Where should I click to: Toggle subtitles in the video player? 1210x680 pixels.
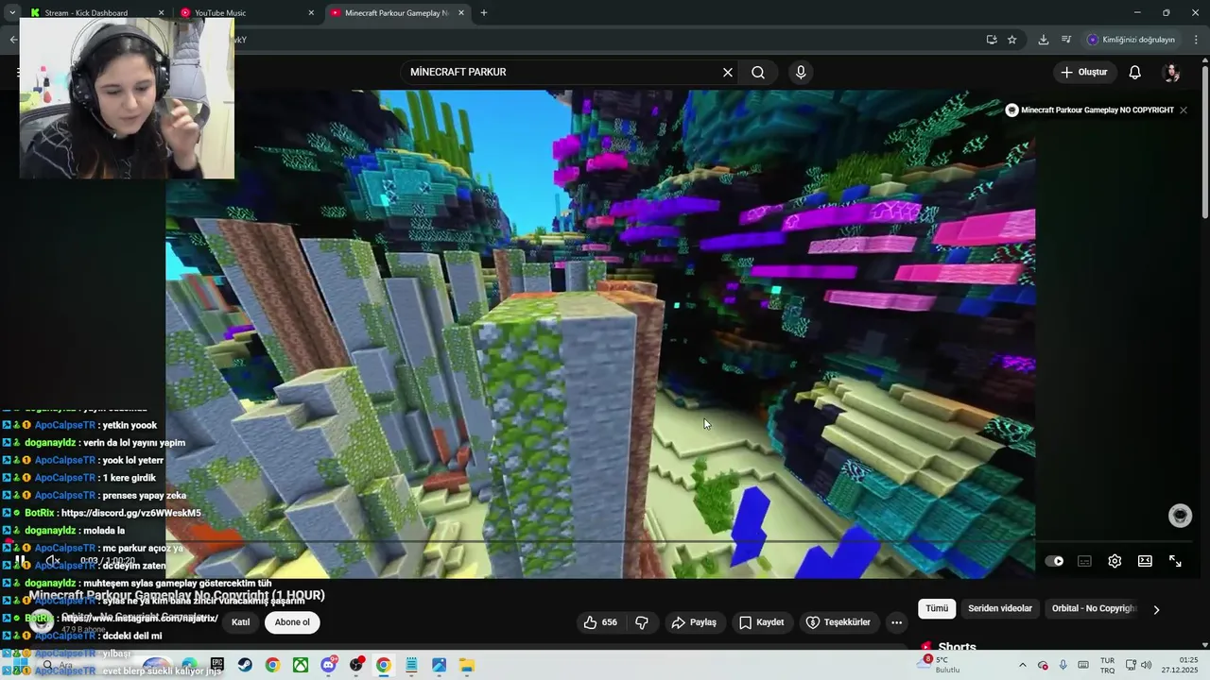(x=1084, y=561)
